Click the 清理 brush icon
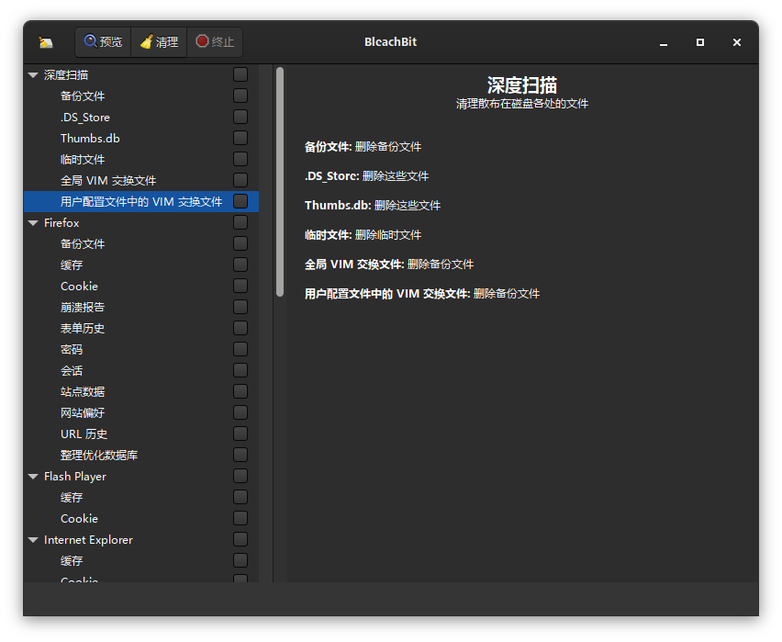This screenshot has width=782, height=642. click(x=147, y=40)
